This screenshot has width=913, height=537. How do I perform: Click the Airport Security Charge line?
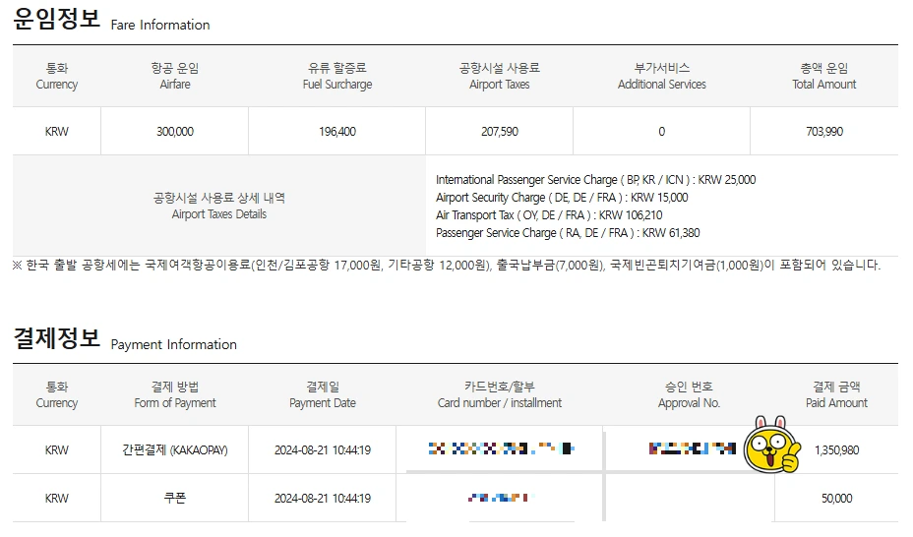click(562, 198)
